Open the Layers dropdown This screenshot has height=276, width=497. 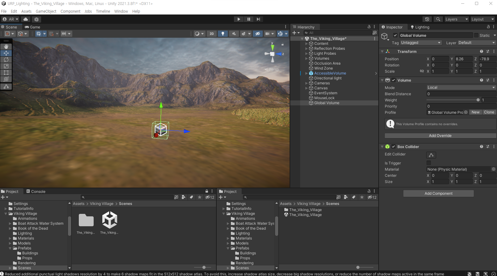(x=457, y=19)
